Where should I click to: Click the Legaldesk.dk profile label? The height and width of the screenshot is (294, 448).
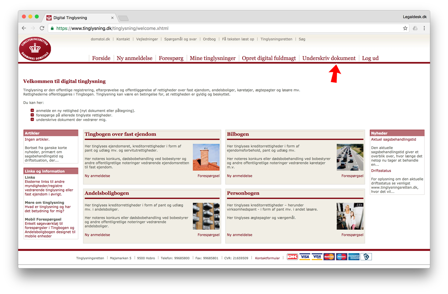[414, 17]
